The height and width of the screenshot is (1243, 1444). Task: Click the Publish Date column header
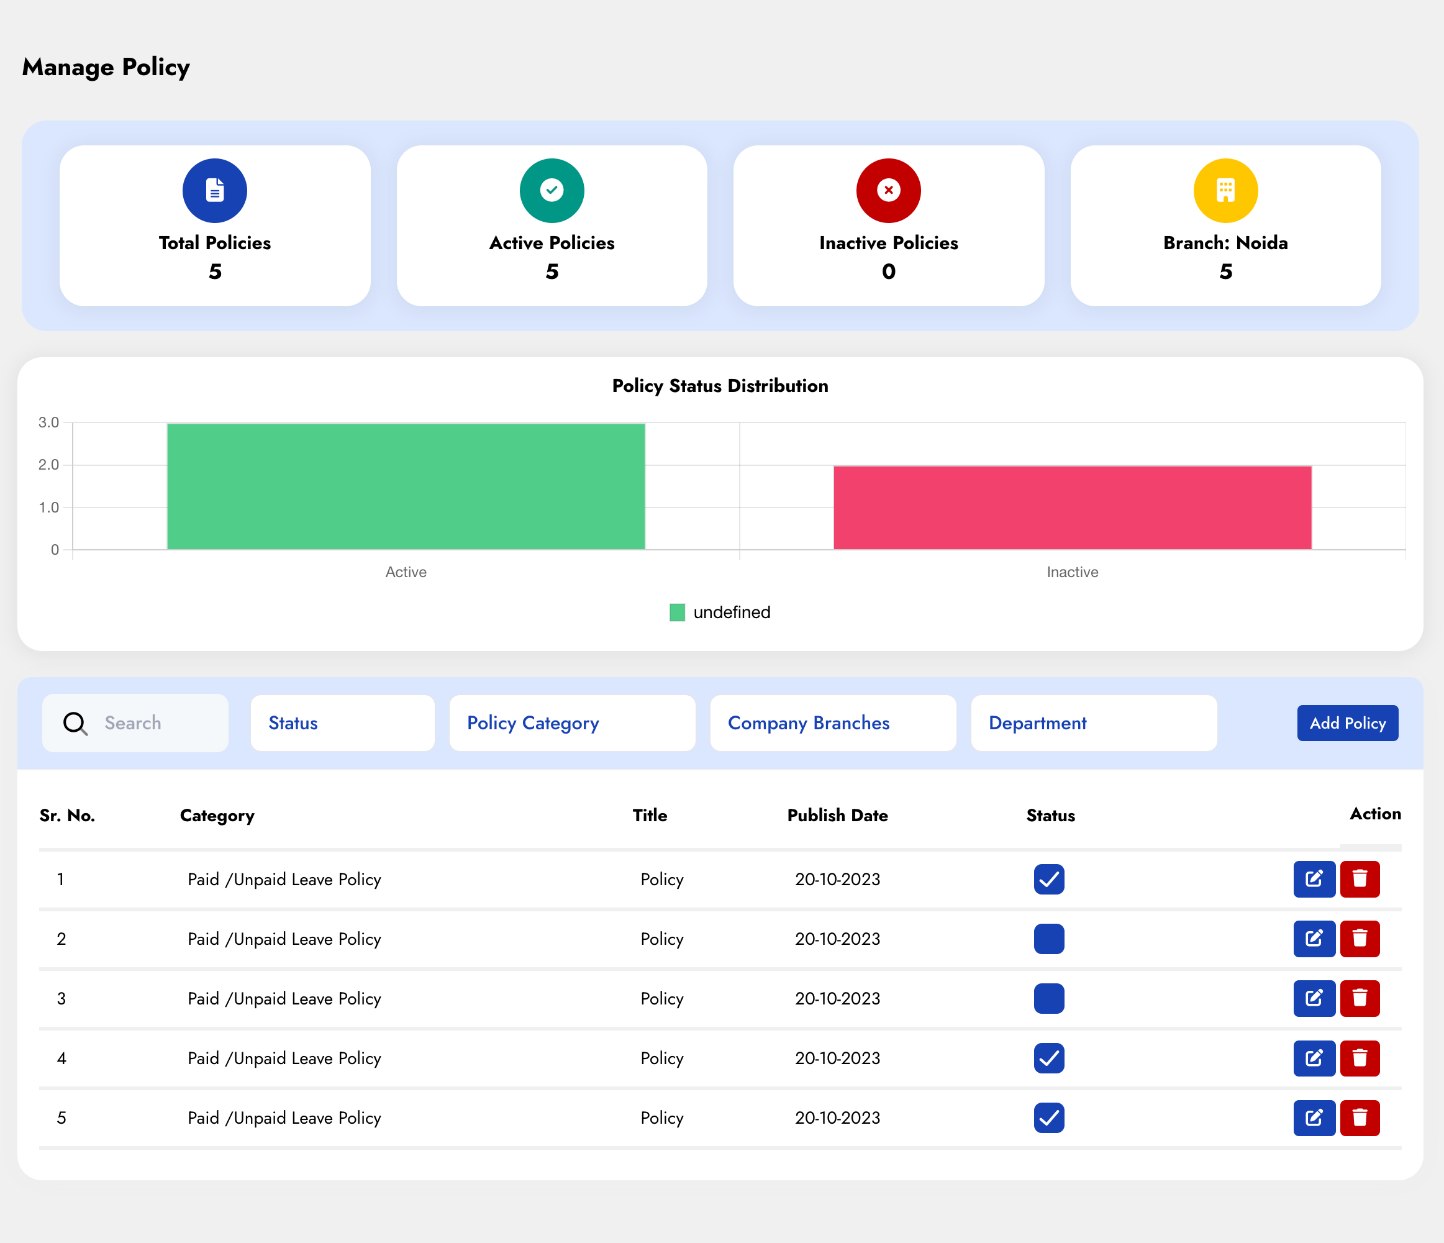[837, 815]
